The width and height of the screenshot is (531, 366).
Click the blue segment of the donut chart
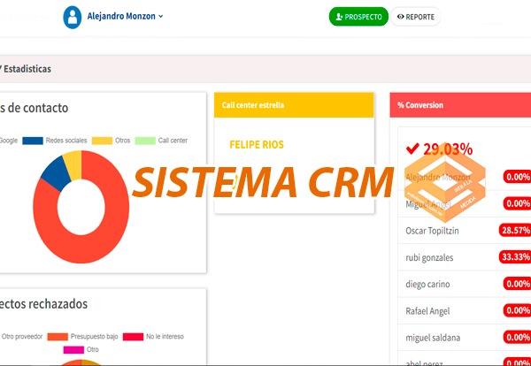[53, 170]
